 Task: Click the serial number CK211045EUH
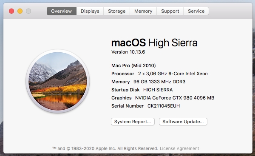coord(164,106)
